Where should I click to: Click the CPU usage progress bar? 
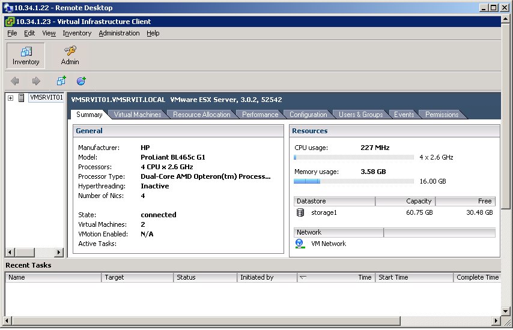click(354, 157)
